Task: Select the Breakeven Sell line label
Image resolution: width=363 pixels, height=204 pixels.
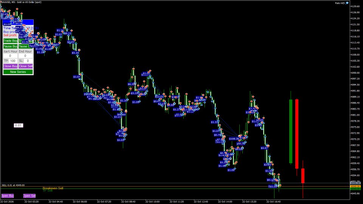Action: [x=53, y=188]
